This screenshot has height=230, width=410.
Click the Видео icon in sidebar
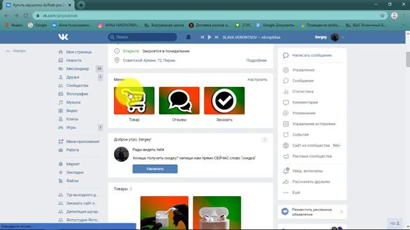pyautogui.click(x=61, y=111)
